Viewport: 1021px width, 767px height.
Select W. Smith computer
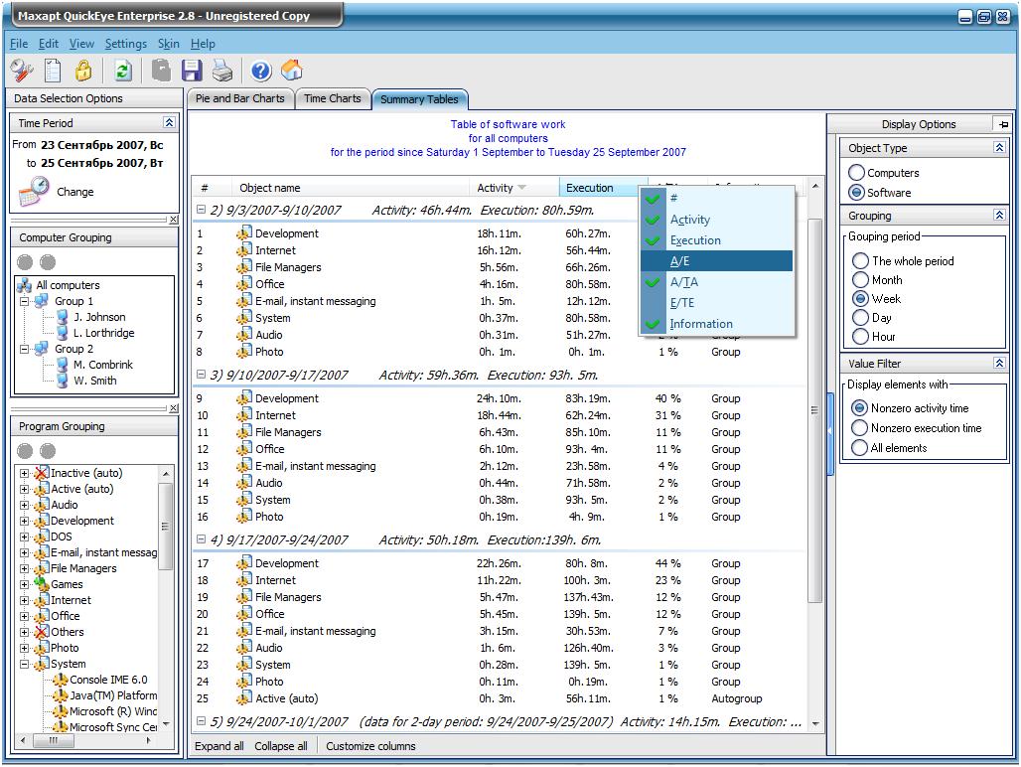(x=95, y=381)
